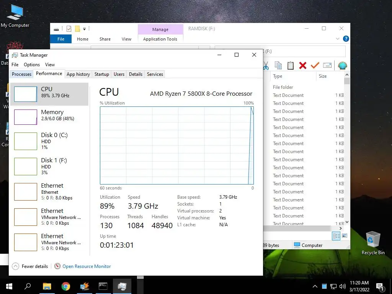Click the Explorer vertical scrollbar thumb
Viewport: 392px width, 294px height.
[x=347, y=81]
